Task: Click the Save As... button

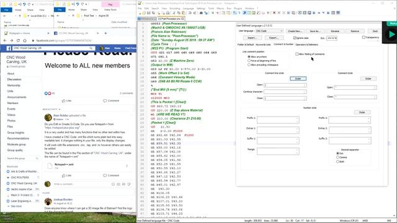Action: click(x=315, y=31)
